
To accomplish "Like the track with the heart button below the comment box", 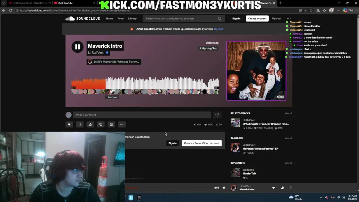I will pyautogui.click(x=69, y=125).
